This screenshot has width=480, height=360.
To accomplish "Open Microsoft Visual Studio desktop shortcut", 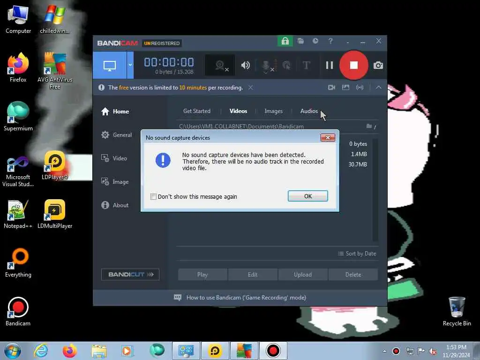I will click(18, 172).
